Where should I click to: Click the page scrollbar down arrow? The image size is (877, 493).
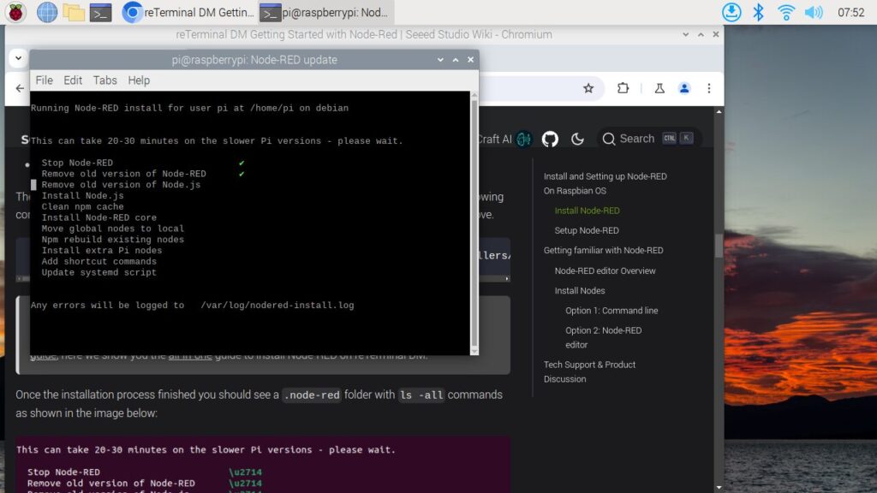click(719, 487)
